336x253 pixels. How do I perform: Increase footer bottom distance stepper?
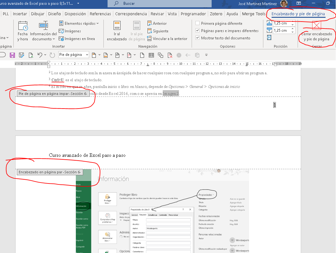293,29
